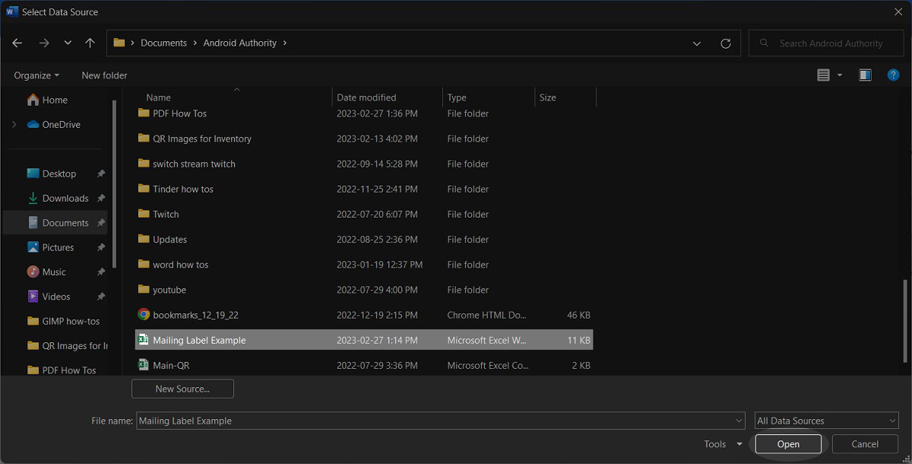Open the Organize menu
This screenshot has width=912, height=464.
tap(36, 75)
